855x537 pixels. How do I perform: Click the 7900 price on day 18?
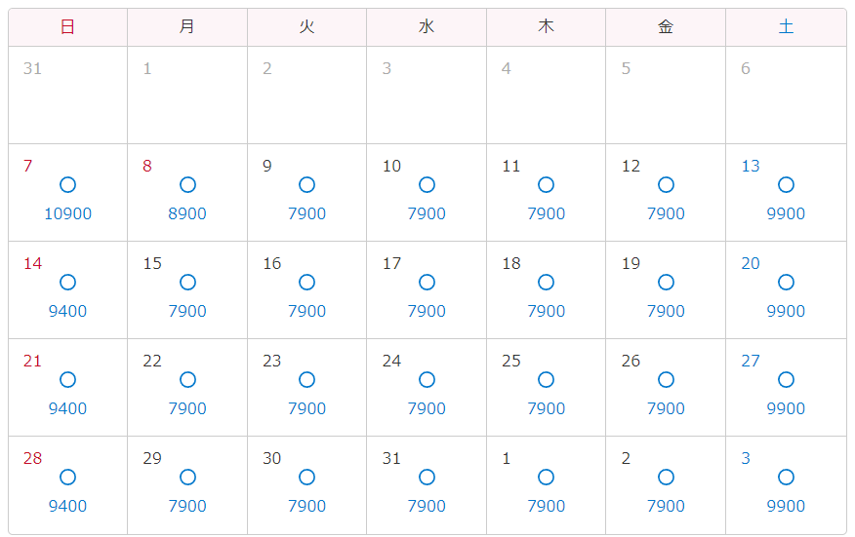[546, 311]
